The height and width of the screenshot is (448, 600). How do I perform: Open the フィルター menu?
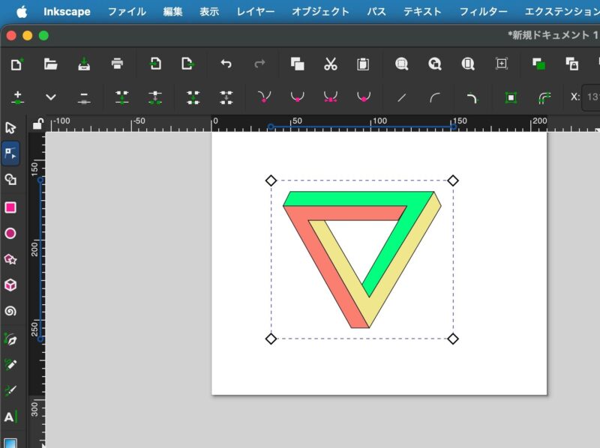(483, 11)
